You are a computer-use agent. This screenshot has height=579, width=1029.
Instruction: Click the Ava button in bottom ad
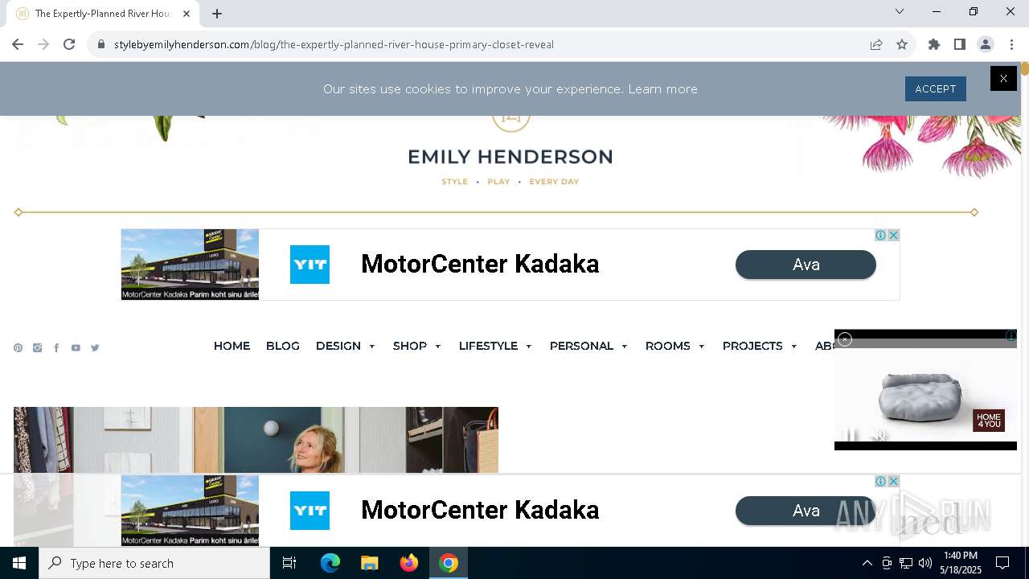806,511
